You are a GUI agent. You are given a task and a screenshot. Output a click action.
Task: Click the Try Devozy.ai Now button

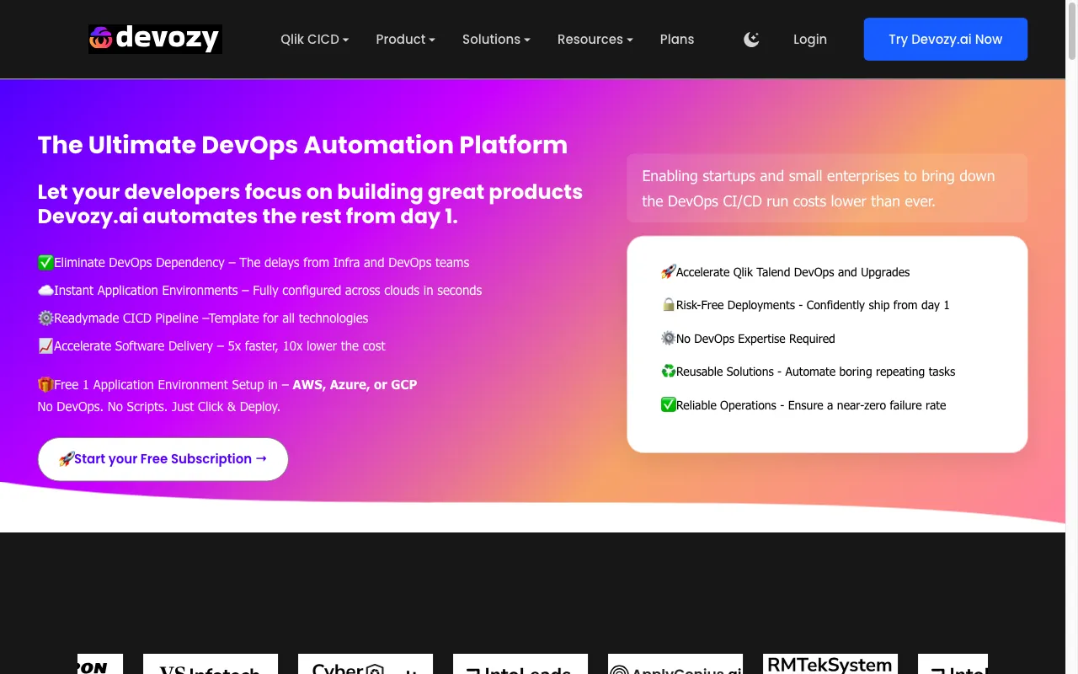point(946,39)
